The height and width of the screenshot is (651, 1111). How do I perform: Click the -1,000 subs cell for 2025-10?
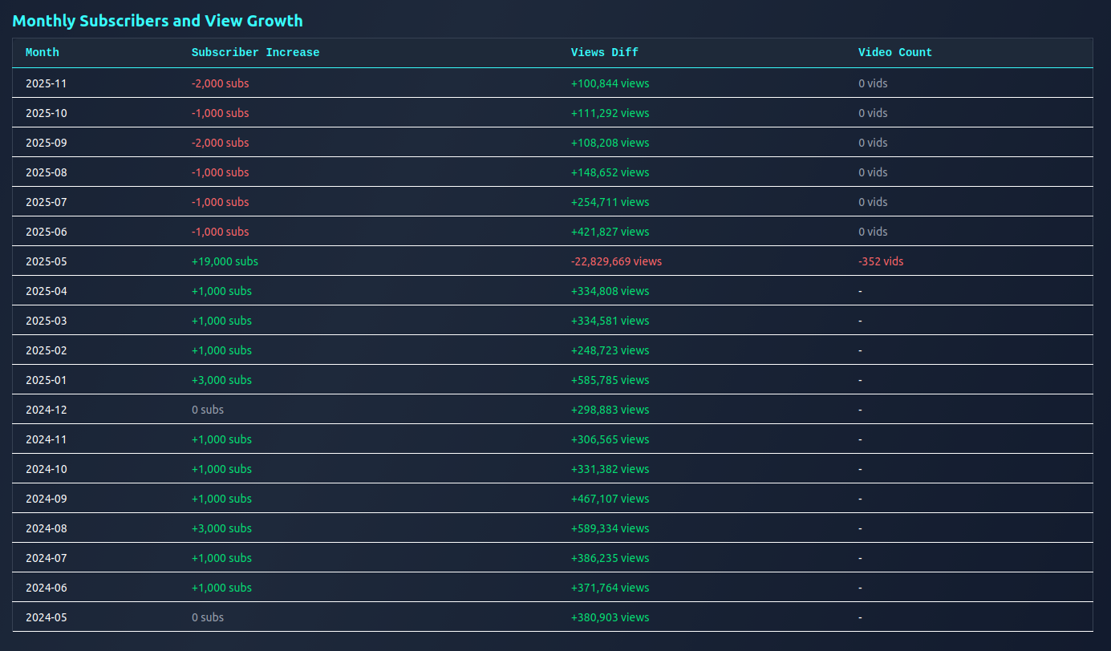tap(221, 113)
